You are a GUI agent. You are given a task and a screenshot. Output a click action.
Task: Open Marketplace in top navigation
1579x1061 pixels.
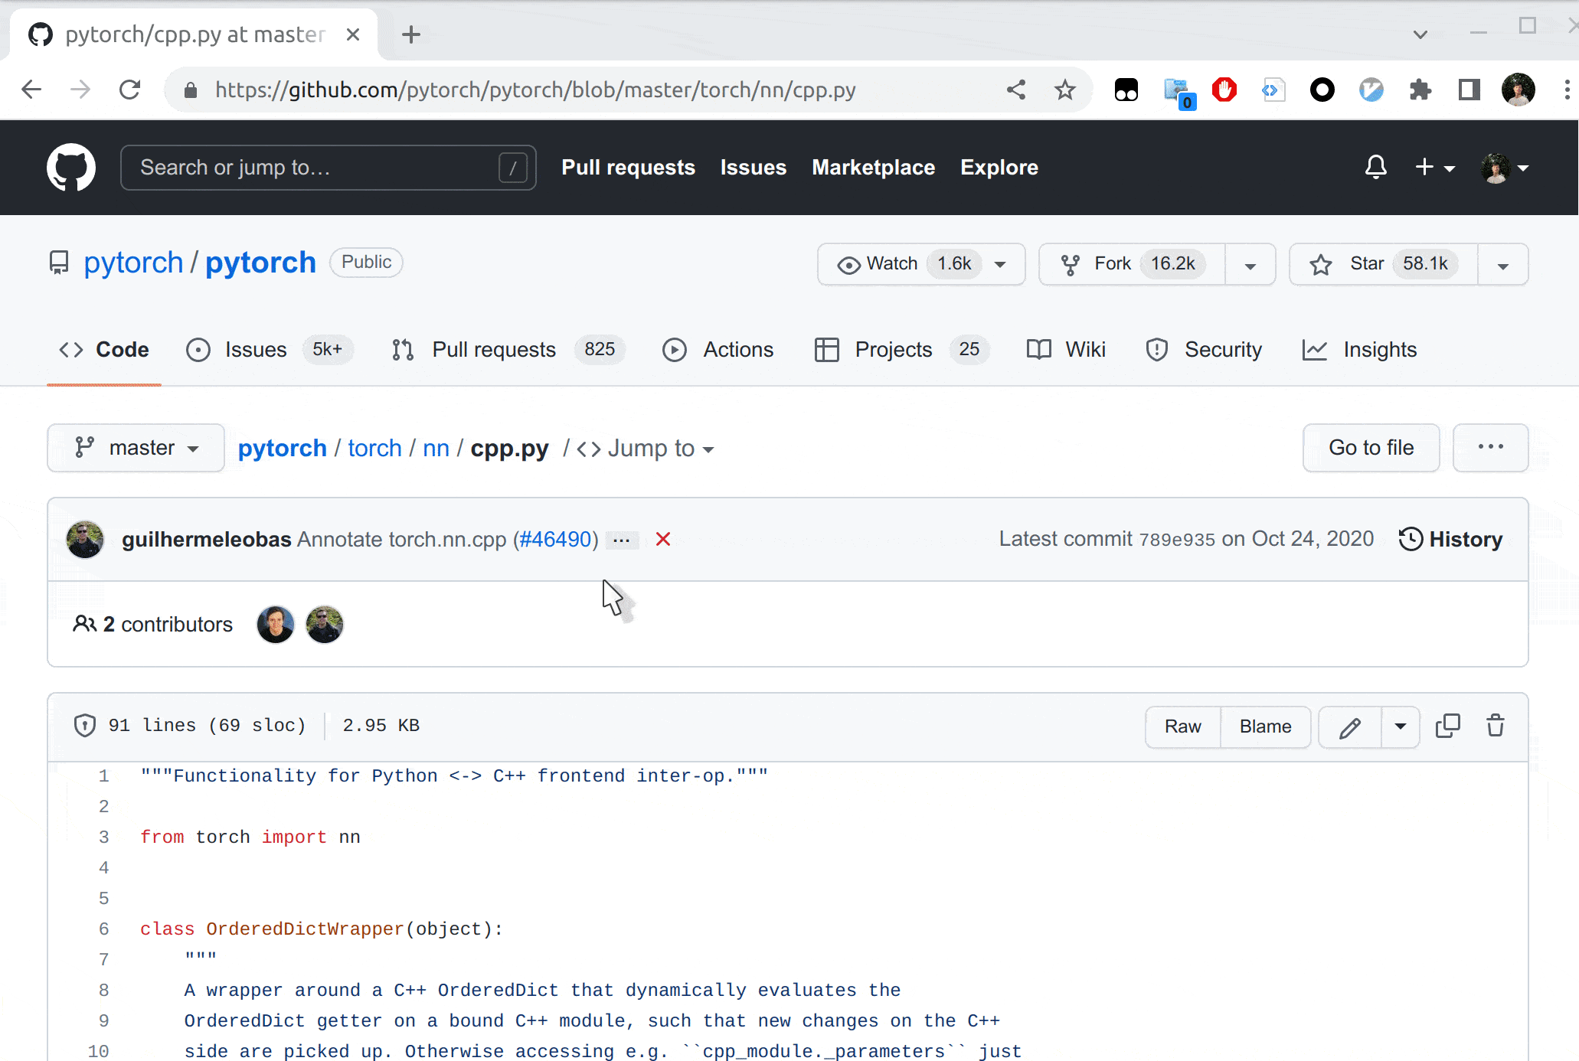873,168
